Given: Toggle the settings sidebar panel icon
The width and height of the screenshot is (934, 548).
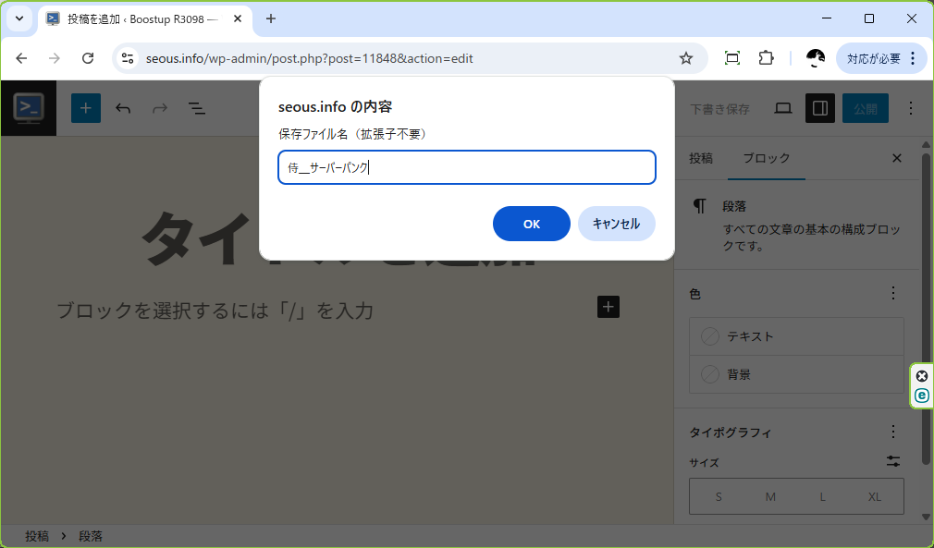Looking at the screenshot, I should click(x=819, y=108).
